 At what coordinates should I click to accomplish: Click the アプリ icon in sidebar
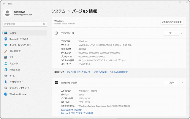tap(6, 57)
